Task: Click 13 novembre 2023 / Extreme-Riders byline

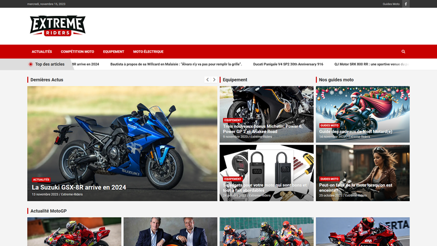Action: 57,195
